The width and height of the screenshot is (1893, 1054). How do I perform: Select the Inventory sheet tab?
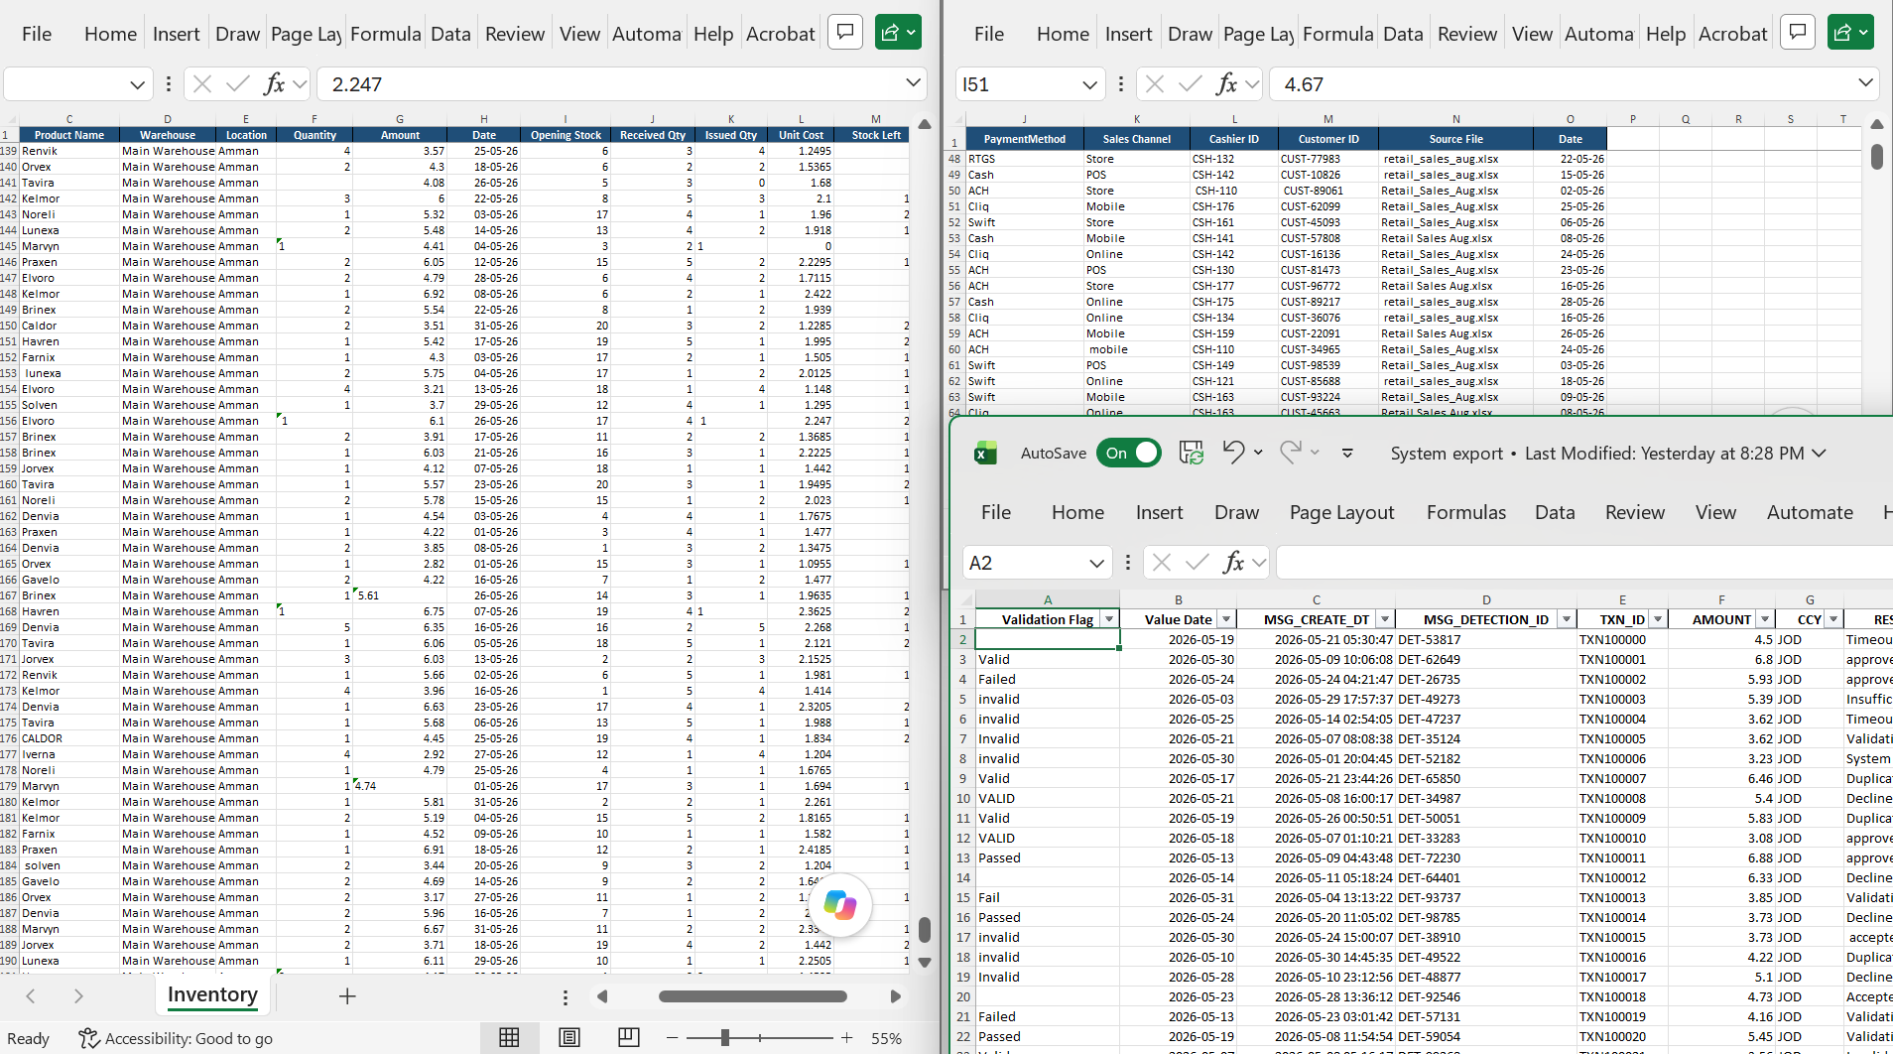tap(212, 994)
